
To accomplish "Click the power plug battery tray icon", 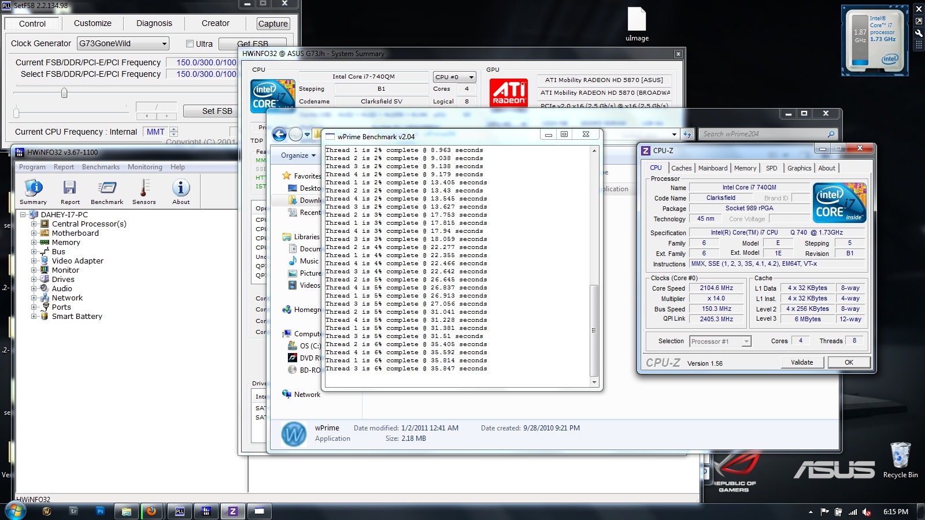I will pyautogui.click(x=839, y=512).
